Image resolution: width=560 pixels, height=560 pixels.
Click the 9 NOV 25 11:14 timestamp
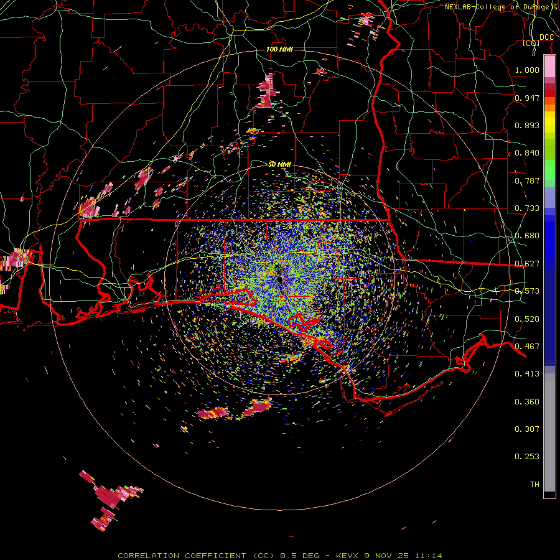[x=403, y=556]
